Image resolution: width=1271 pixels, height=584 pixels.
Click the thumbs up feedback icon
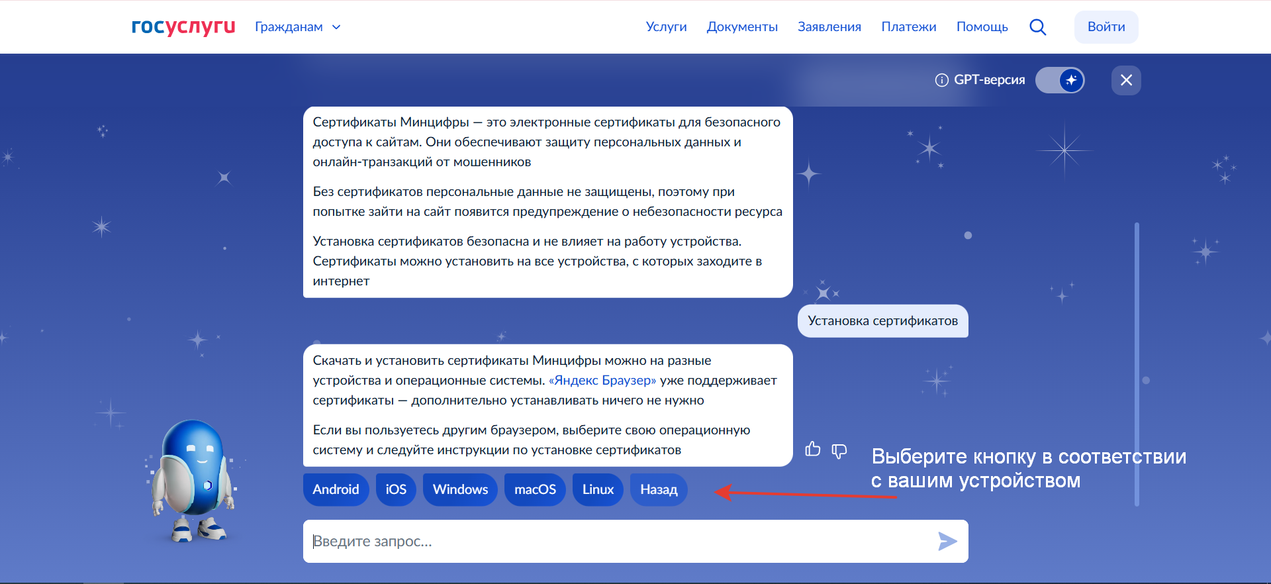tap(812, 450)
